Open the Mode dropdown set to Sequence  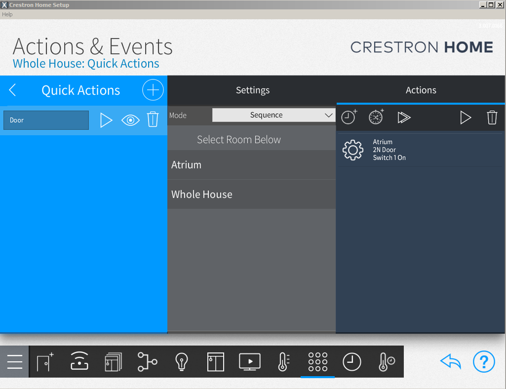click(273, 115)
